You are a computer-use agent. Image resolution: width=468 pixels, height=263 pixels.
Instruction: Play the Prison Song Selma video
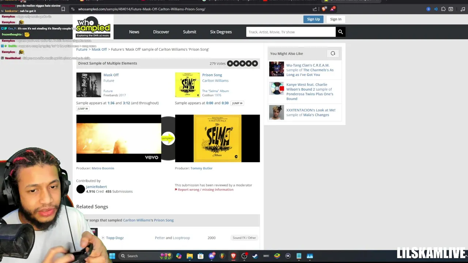218,138
